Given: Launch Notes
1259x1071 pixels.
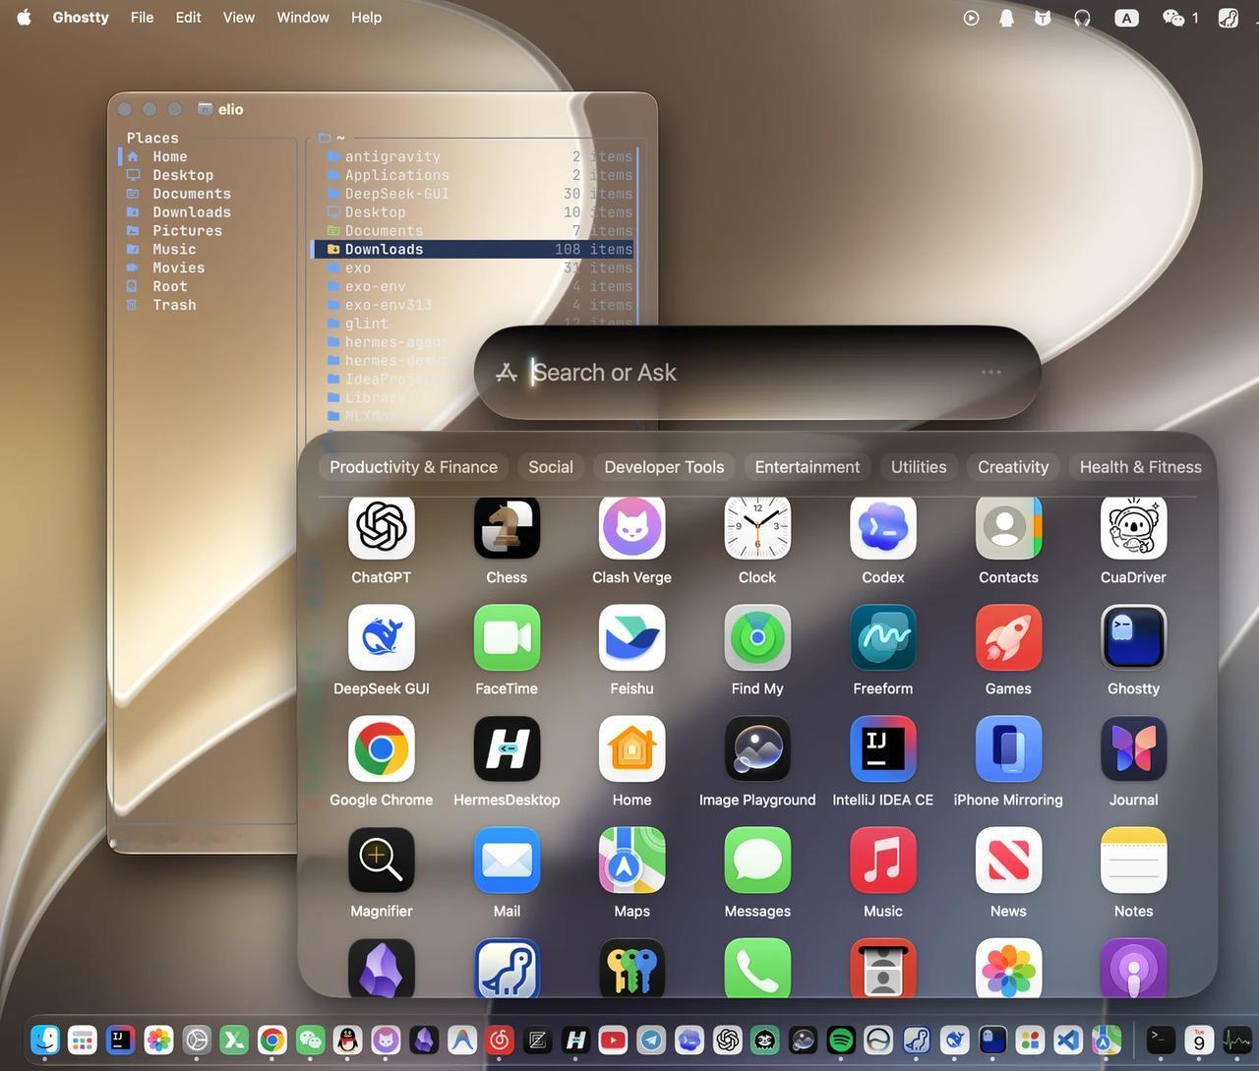Looking at the screenshot, I should (1134, 860).
